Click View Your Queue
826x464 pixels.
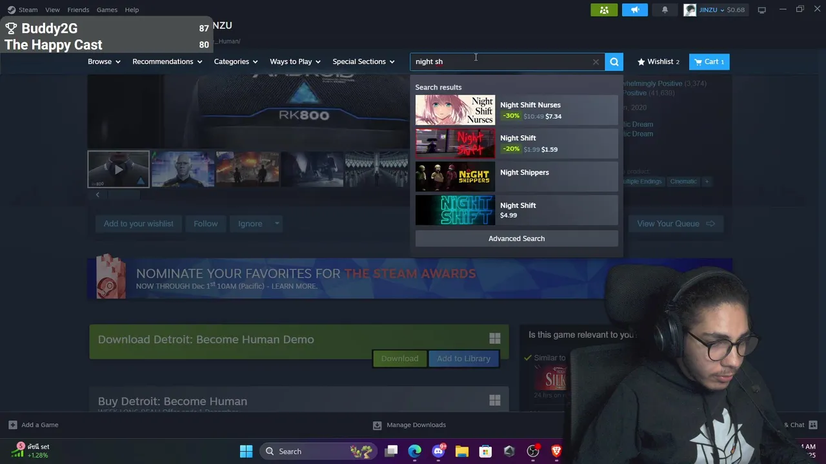pos(676,224)
